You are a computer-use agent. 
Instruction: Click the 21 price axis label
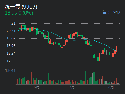point(14,23)
